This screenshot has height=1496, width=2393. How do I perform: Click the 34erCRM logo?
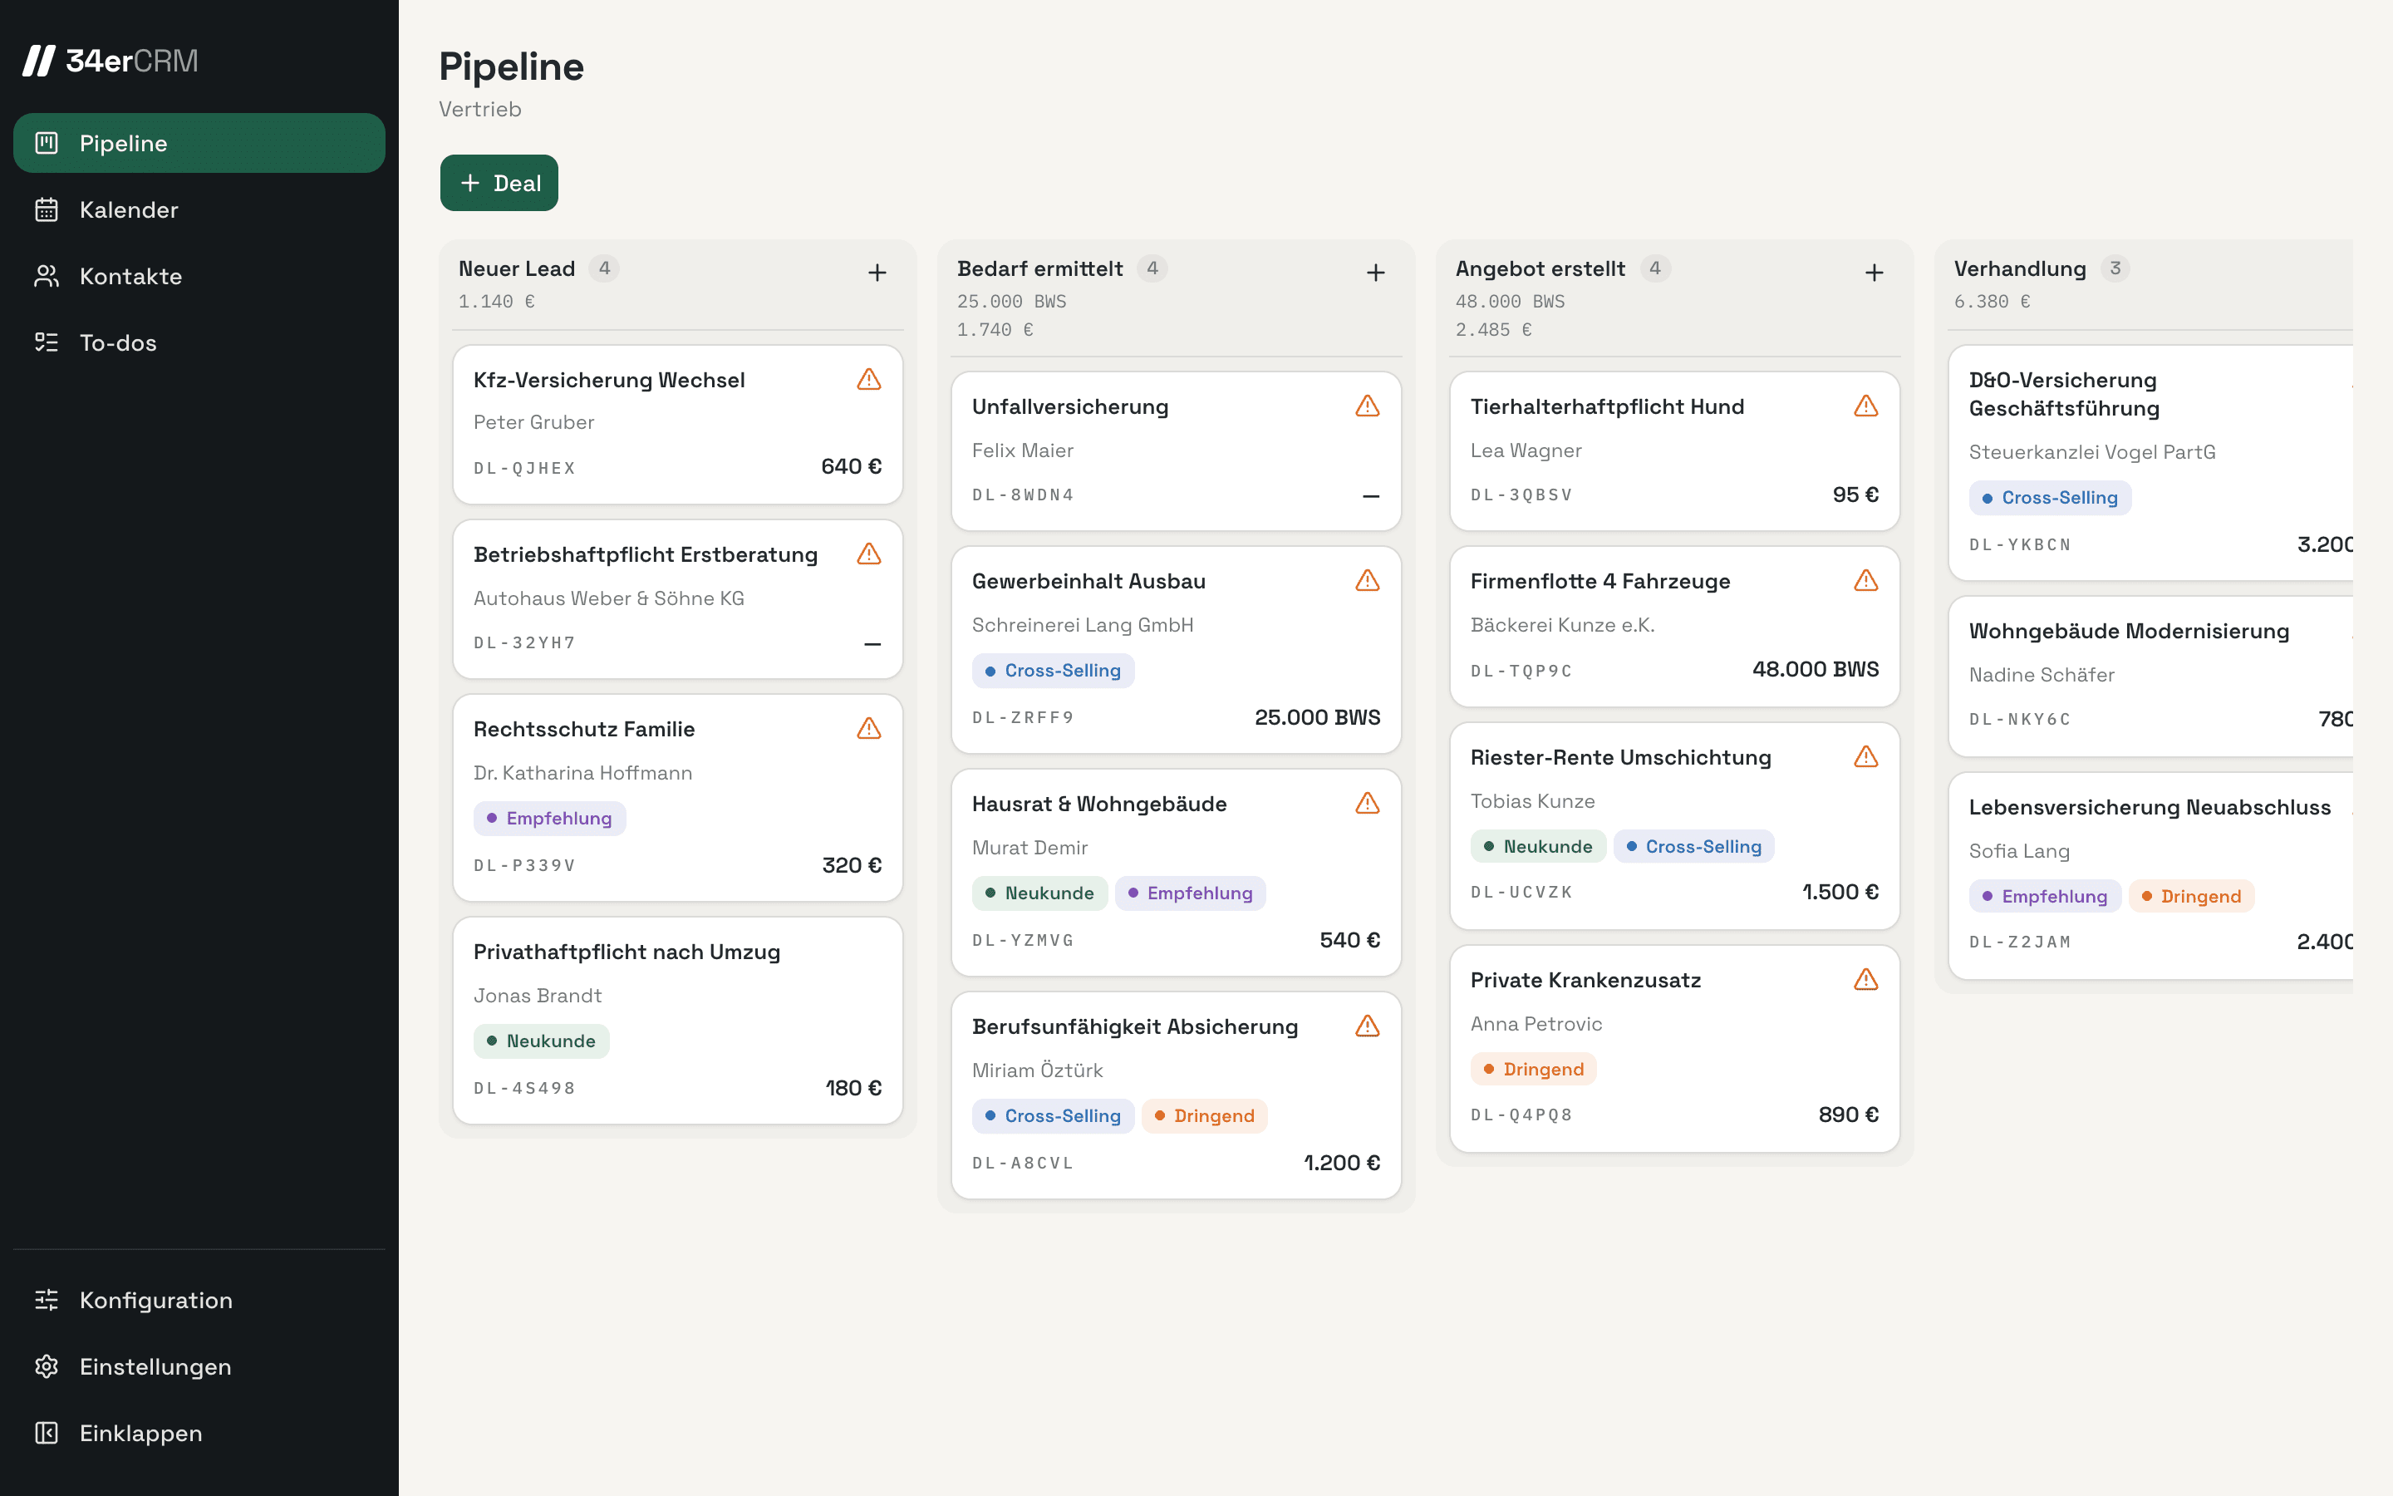coord(111,61)
